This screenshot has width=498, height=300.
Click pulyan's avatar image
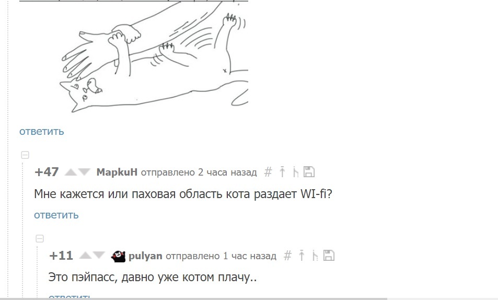coord(119,256)
